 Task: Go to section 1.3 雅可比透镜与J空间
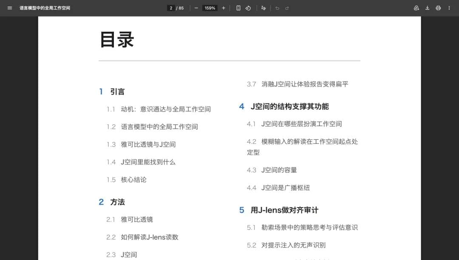141,144
